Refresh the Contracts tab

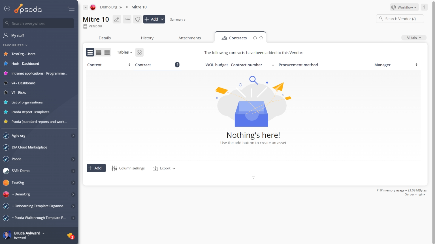pyautogui.click(x=255, y=38)
